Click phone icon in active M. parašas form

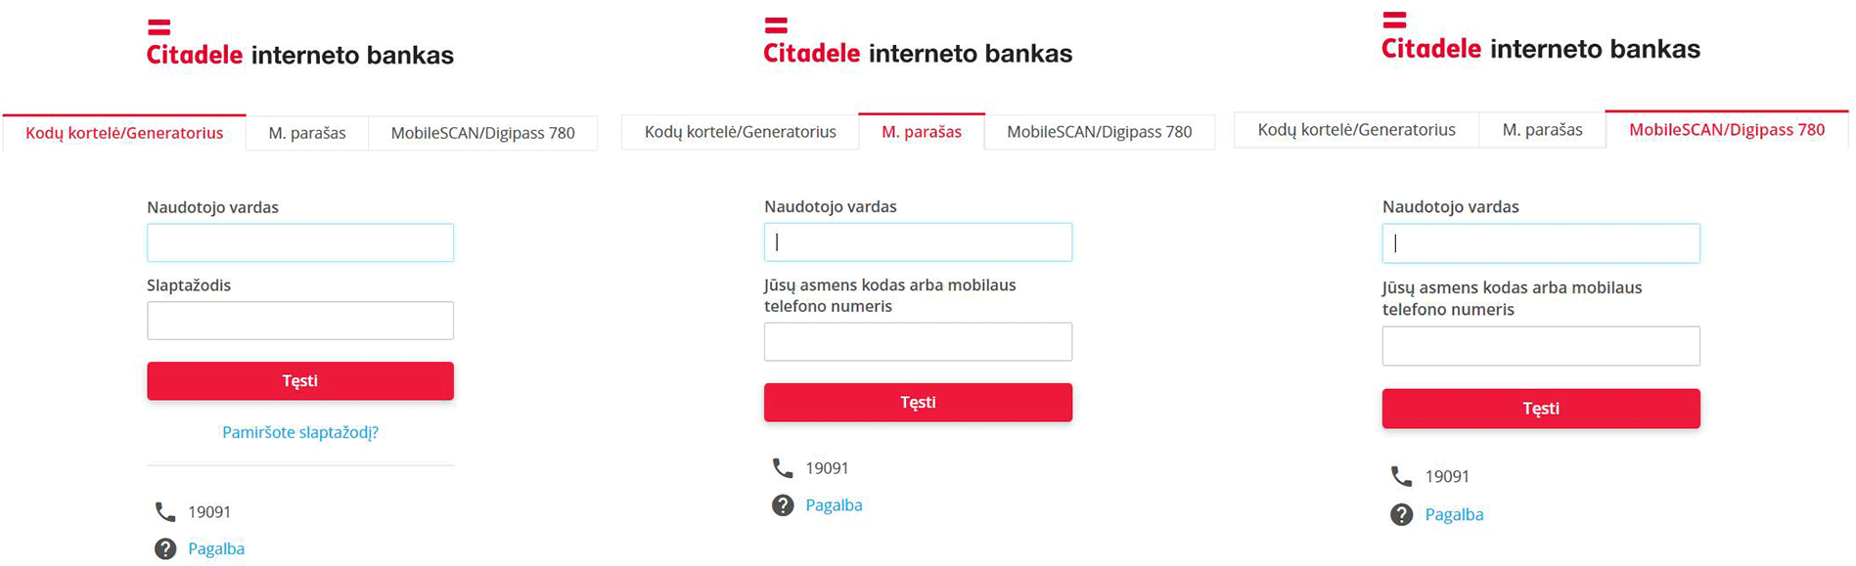[x=783, y=468]
